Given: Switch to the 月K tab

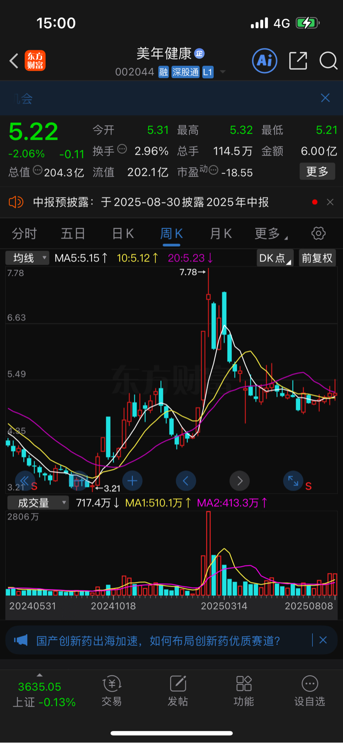Looking at the screenshot, I should tap(221, 233).
